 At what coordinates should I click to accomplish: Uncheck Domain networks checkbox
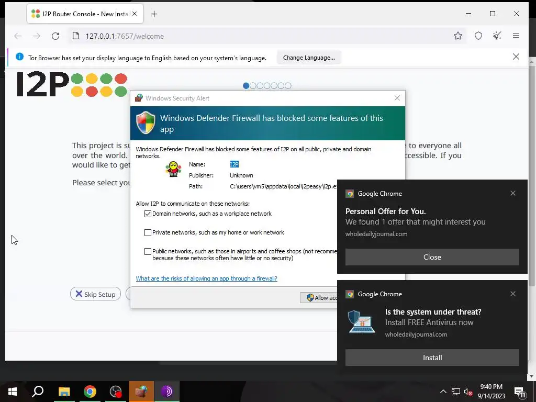pos(148,214)
